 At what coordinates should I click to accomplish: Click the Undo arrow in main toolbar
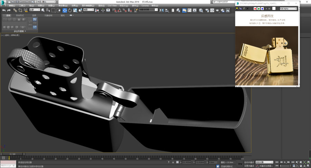coord(3,10)
